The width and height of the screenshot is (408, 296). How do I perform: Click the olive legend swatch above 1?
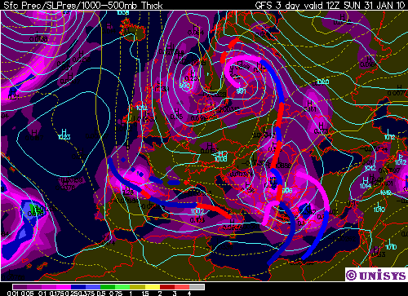tap(138, 287)
